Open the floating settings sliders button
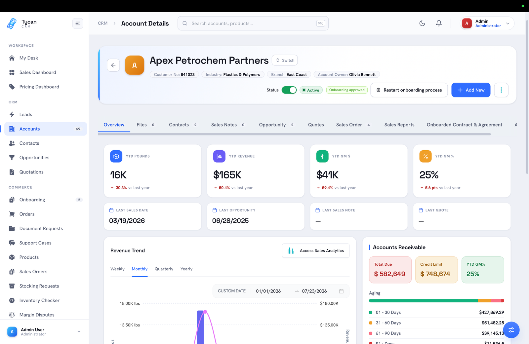The image size is (529, 344). click(x=511, y=330)
